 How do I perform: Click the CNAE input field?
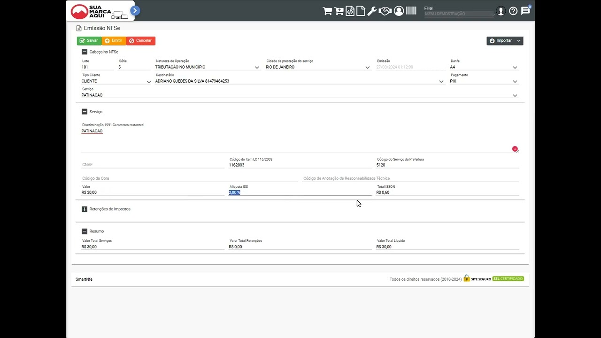[153, 165]
